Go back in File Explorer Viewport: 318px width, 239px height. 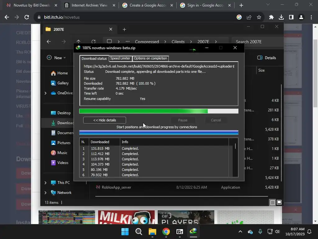click(x=49, y=42)
